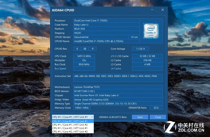This screenshot has width=210, height=137.
Task: Click the Core Voltage 1.126 V field
Action: point(140,49)
